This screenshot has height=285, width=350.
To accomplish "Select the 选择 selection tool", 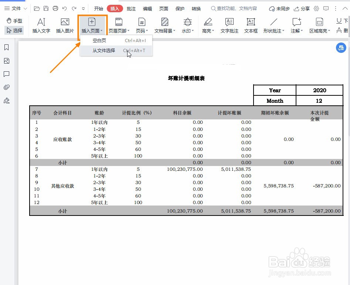I will click(x=14, y=30).
